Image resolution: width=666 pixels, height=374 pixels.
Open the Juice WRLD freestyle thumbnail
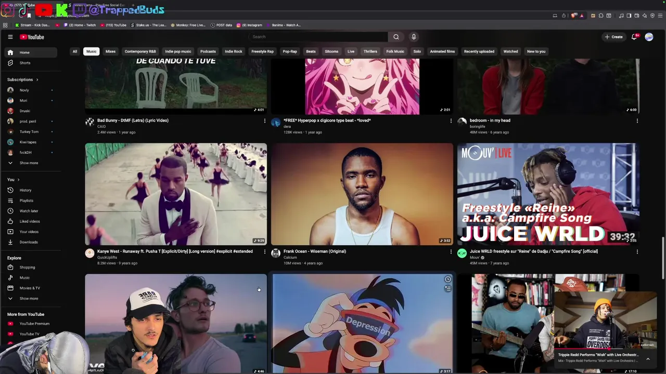click(x=548, y=194)
